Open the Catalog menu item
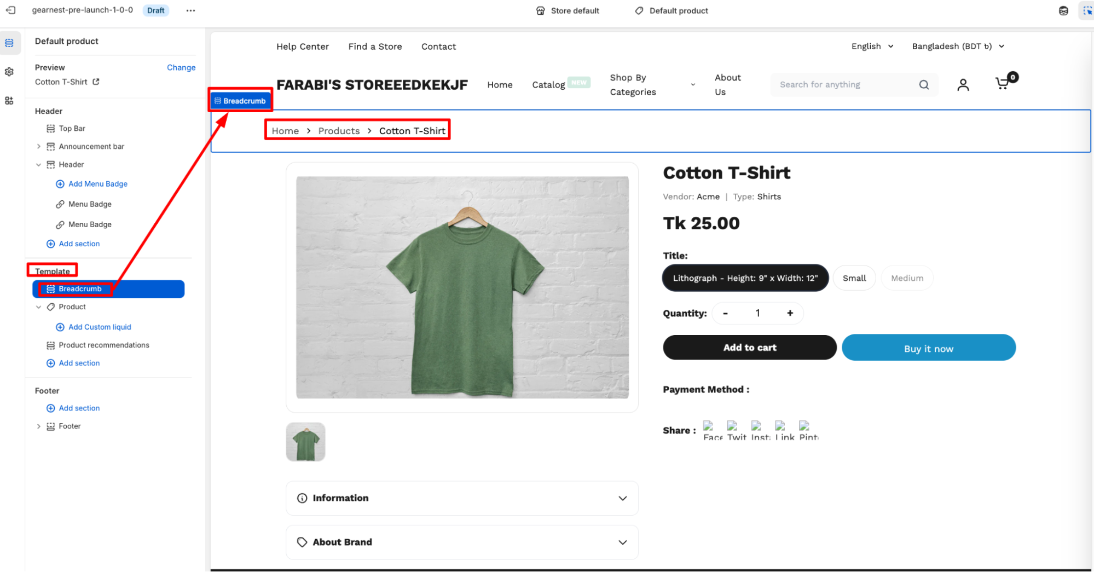1094x572 pixels. point(548,85)
